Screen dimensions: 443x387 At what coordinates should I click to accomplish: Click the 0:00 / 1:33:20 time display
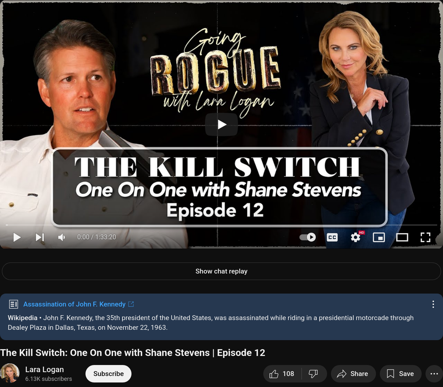[97, 237]
